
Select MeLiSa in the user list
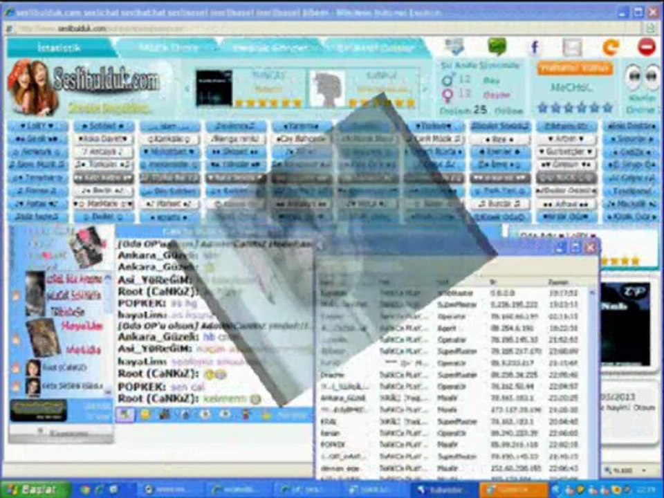(83, 350)
